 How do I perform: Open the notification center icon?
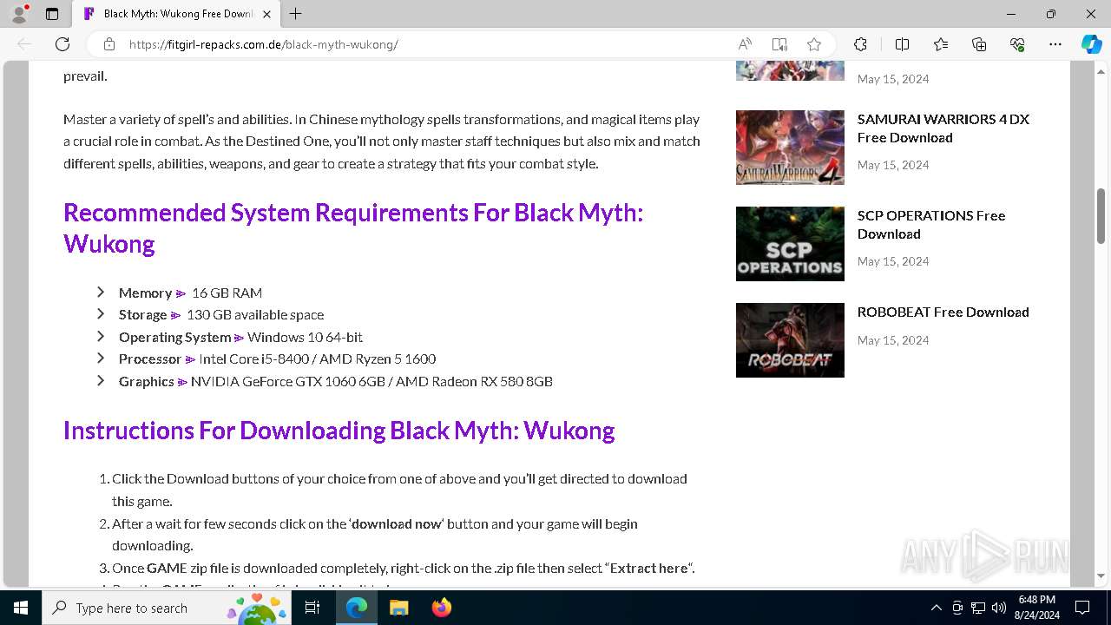(x=1082, y=608)
